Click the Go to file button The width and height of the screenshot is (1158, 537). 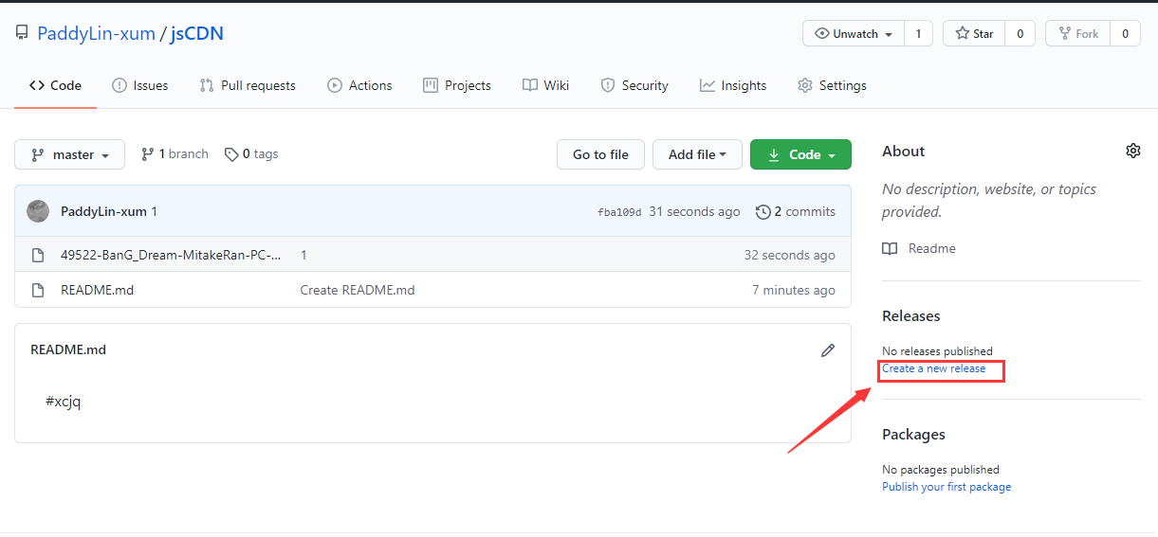click(600, 154)
